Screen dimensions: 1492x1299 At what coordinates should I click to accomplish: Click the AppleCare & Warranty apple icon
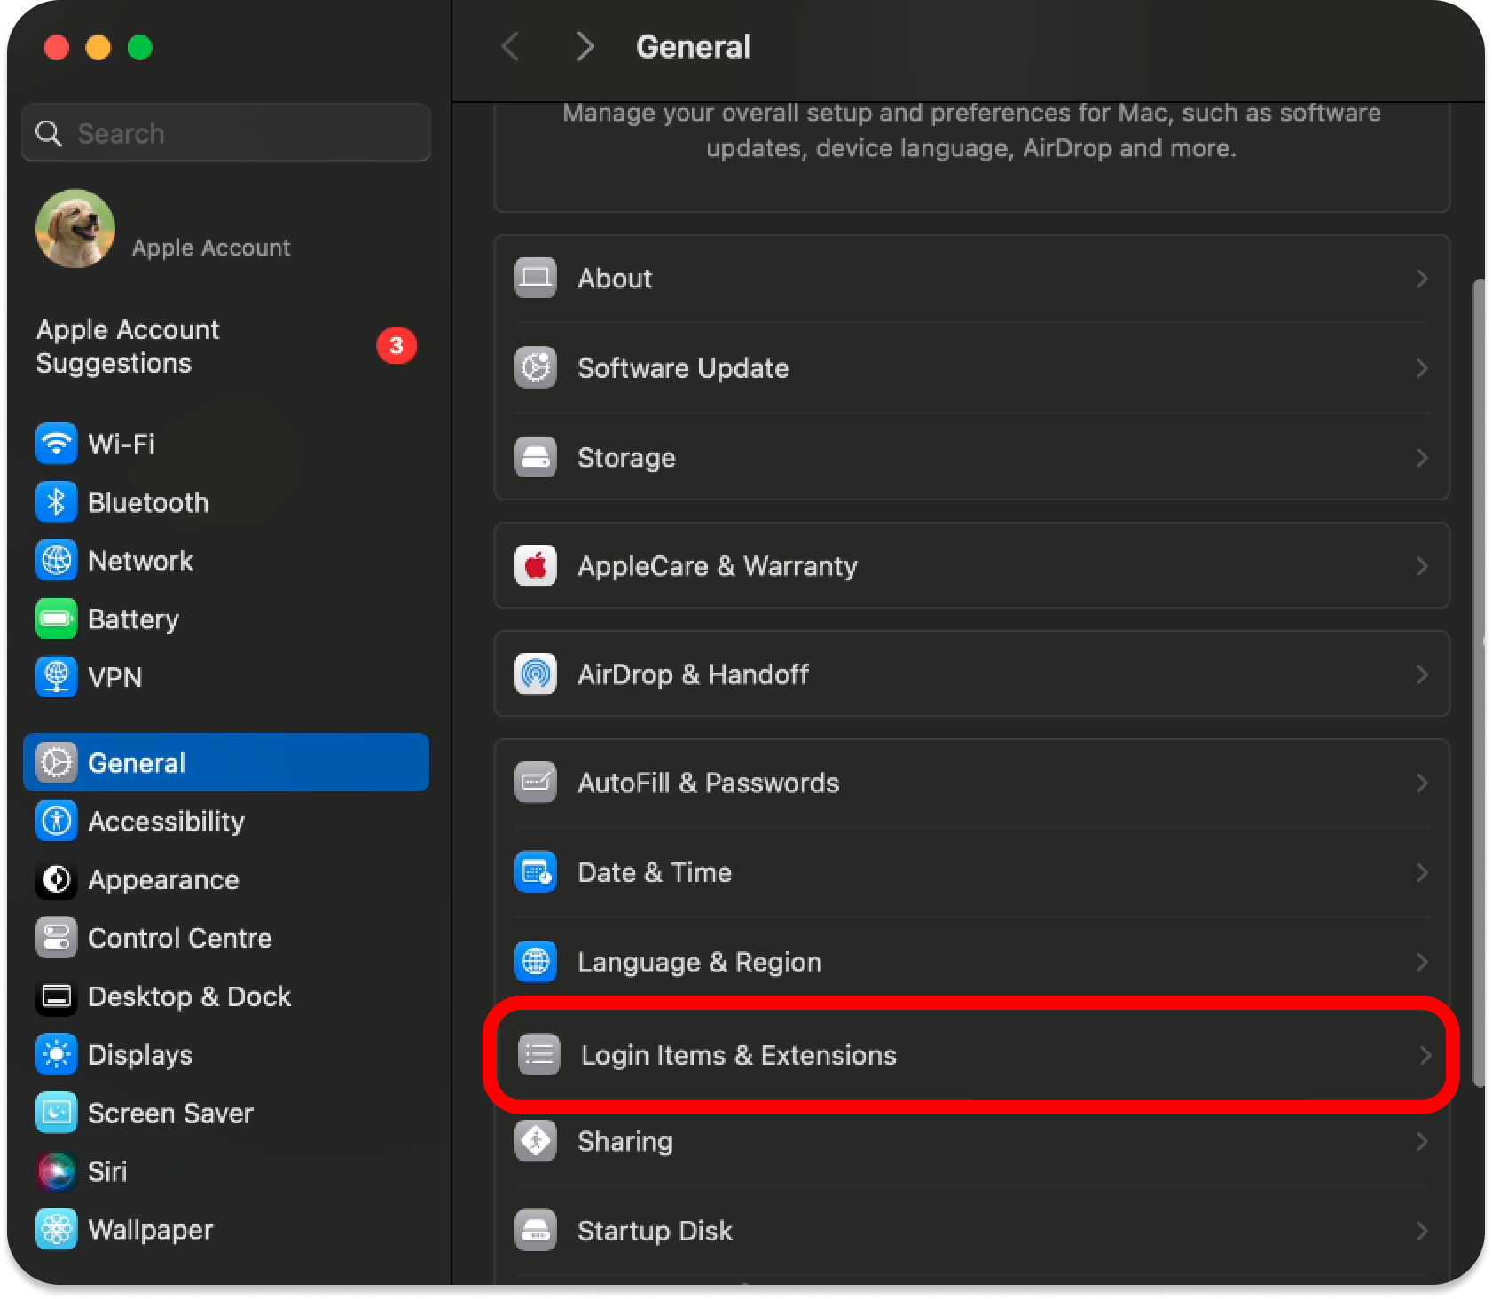pyautogui.click(x=536, y=565)
